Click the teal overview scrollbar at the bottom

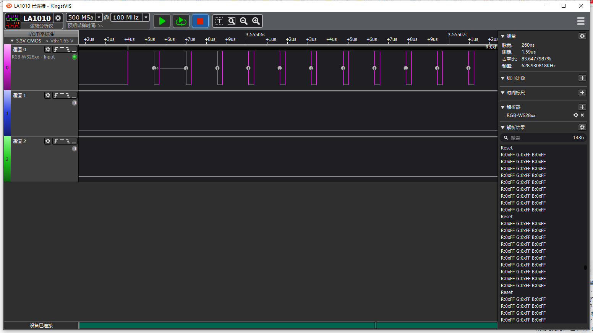pos(288,325)
